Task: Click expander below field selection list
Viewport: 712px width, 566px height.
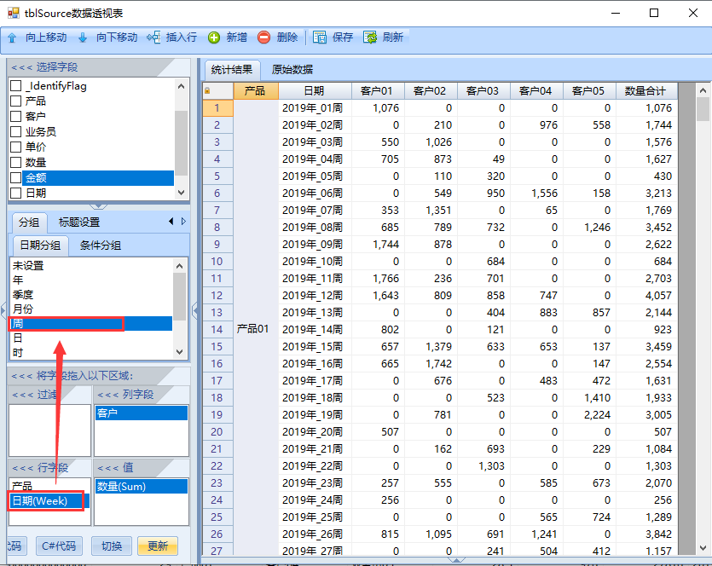Action: pyautogui.click(x=99, y=206)
